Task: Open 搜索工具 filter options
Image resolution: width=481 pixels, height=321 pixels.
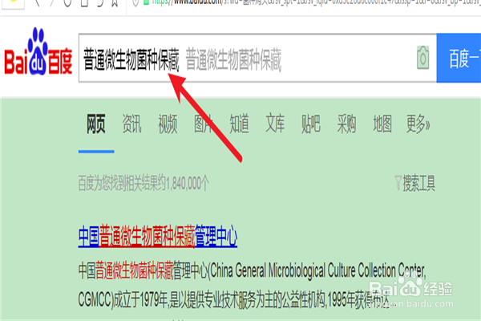Action: coord(414,183)
